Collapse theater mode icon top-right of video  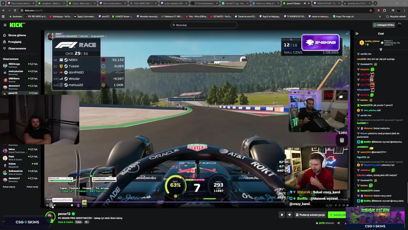pyautogui.click(x=347, y=34)
